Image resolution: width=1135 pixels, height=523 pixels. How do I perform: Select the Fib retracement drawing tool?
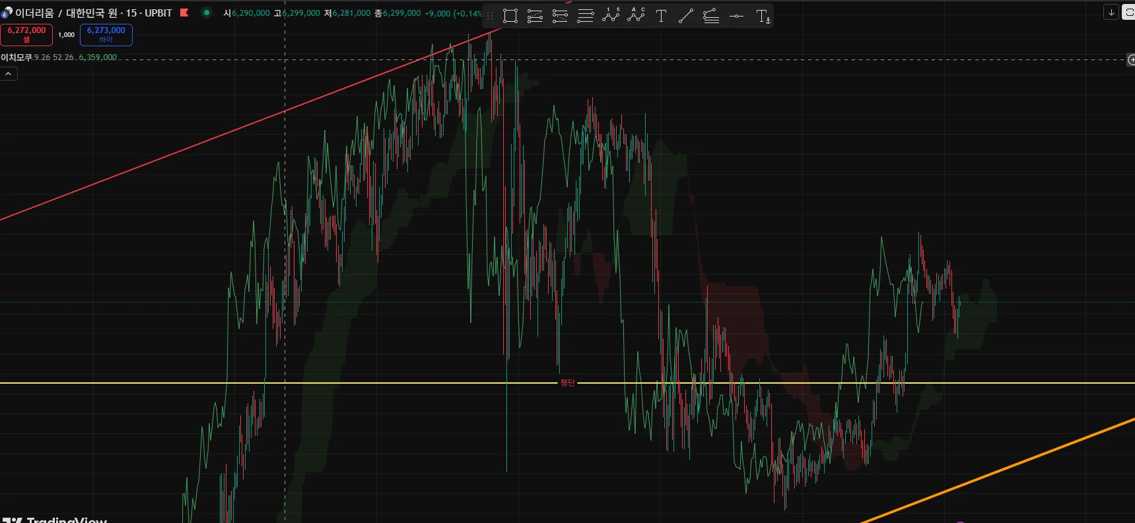(535, 16)
